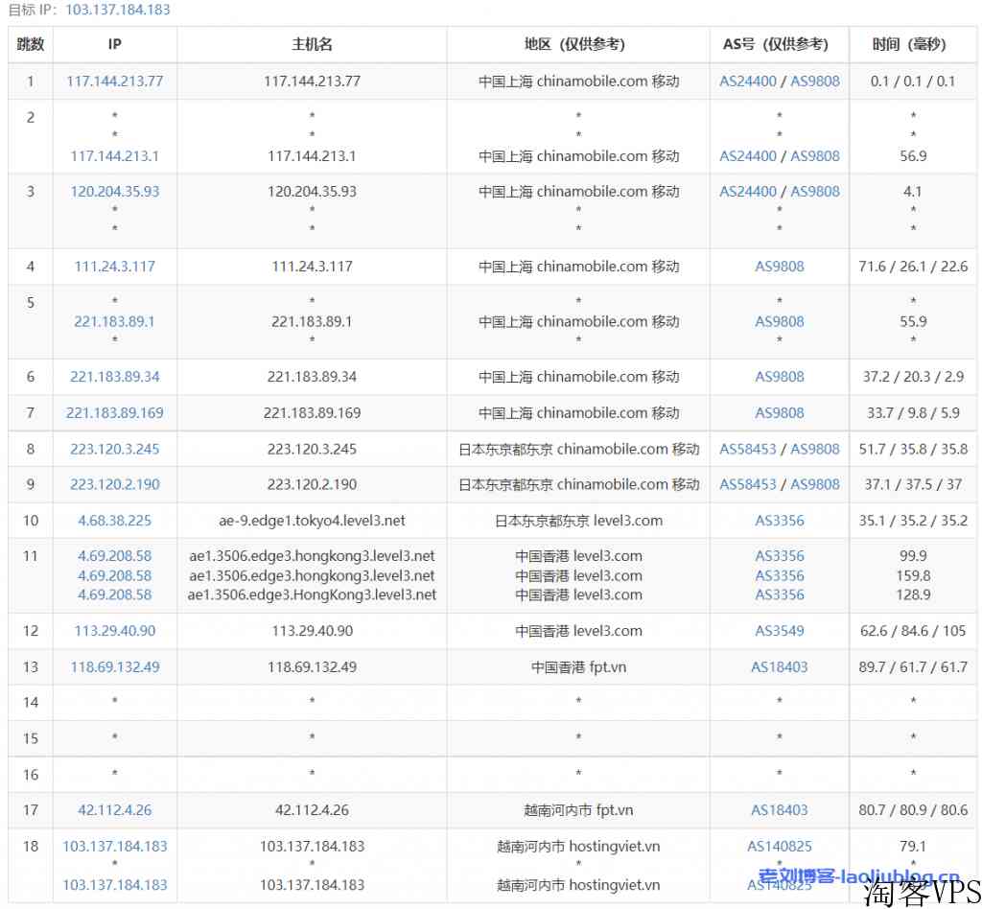982x909 pixels.
Task: Click IP link 221.183.89.169
Action: pyautogui.click(x=115, y=412)
